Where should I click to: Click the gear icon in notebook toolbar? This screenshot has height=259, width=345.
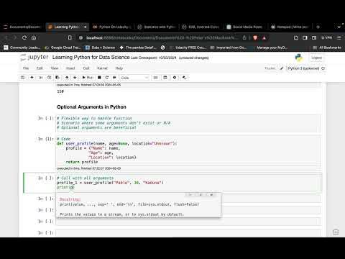175,78
